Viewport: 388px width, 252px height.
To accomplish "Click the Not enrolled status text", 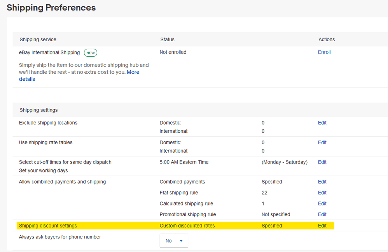I will tap(173, 52).
